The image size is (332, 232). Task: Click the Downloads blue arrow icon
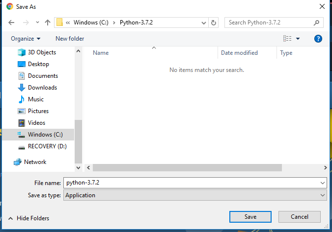pos(22,88)
